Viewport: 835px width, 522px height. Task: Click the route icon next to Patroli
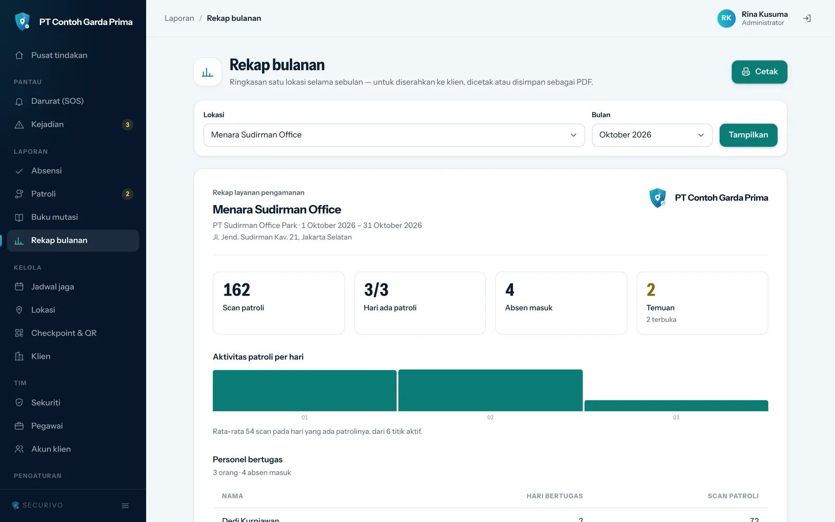(x=19, y=194)
